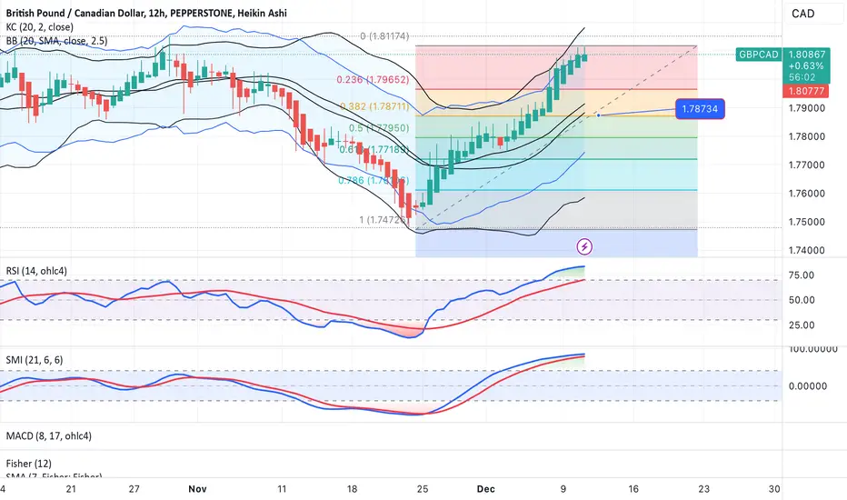Image resolution: width=847 pixels, height=500 pixels.
Task: Click the Fibonacci 1 (1.74726) level label
Action: [x=384, y=220]
